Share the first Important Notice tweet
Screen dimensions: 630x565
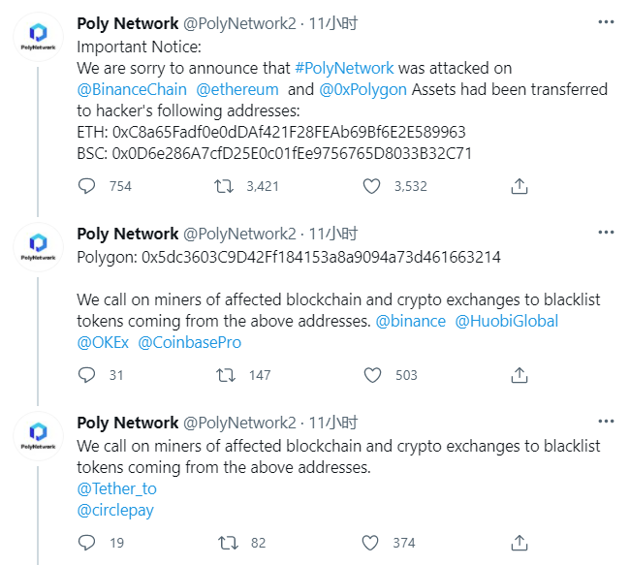(x=520, y=186)
